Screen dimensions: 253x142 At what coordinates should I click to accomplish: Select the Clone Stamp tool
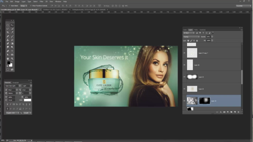[8, 40]
